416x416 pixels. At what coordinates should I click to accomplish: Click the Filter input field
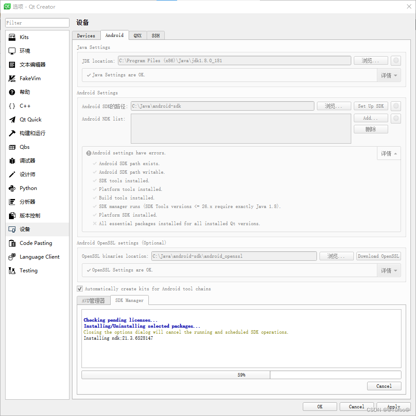coord(37,23)
